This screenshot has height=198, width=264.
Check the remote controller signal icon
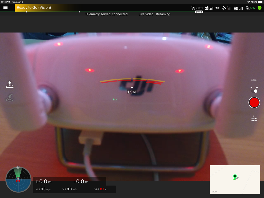click(x=209, y=8)
